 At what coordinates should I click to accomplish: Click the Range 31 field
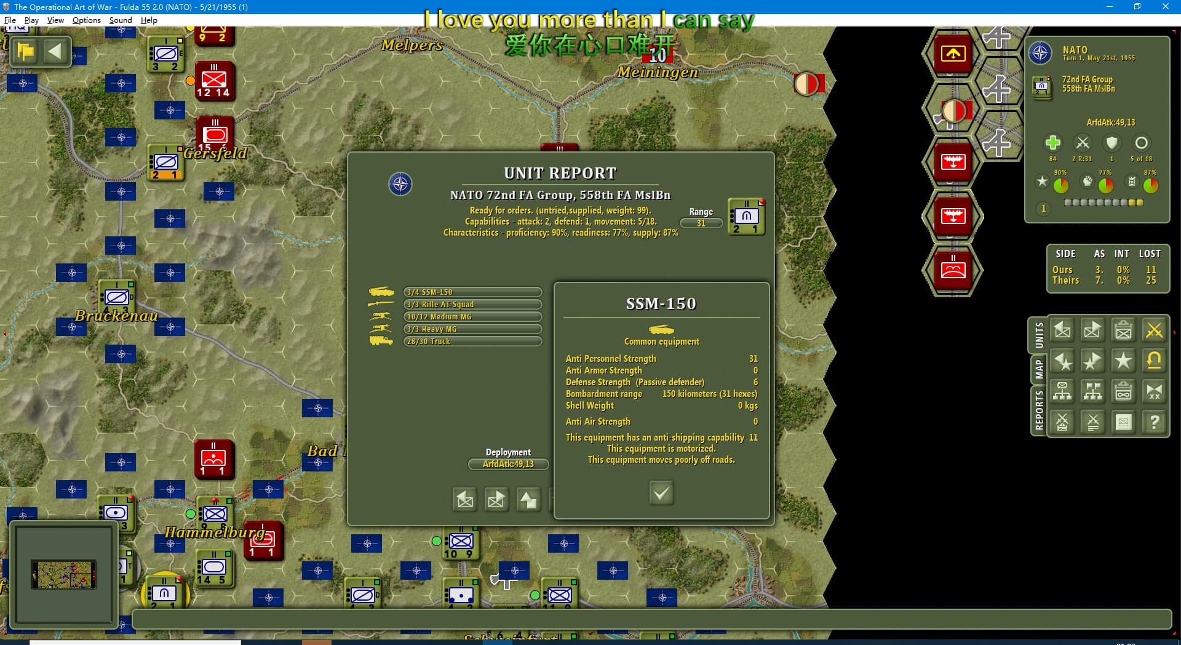click(701, 223)
